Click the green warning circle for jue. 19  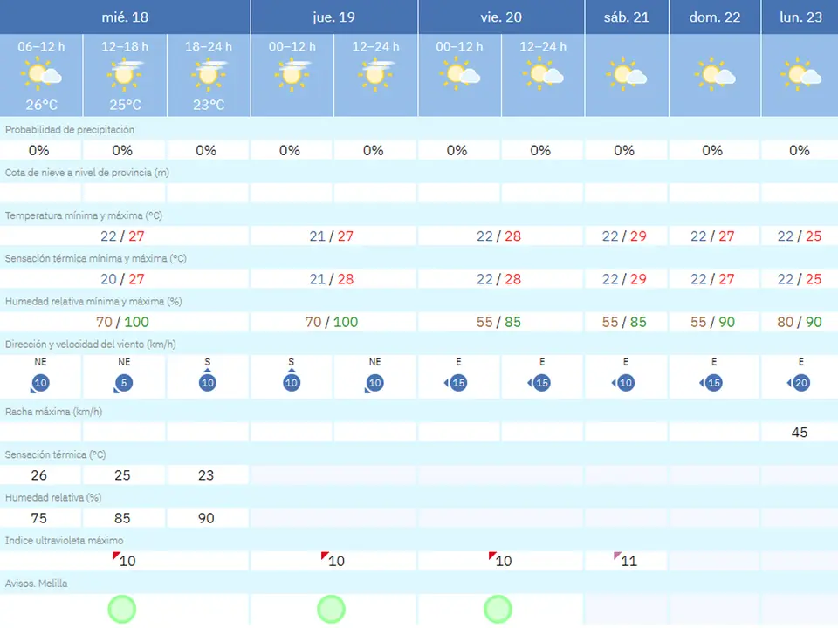tap(332, 610)
